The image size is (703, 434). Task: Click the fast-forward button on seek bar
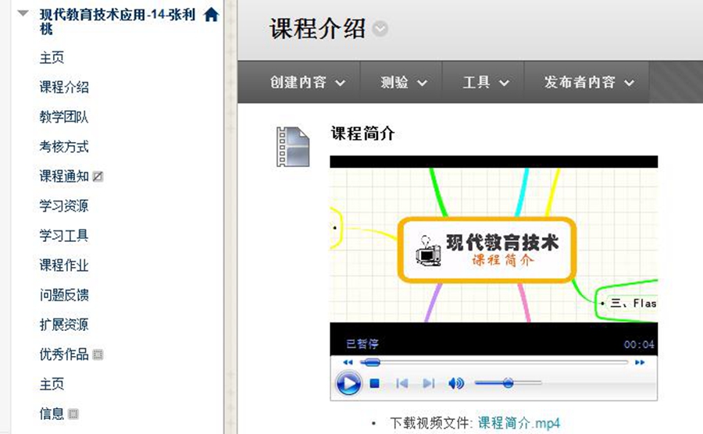pyautogui.click(x=640, y=362)
